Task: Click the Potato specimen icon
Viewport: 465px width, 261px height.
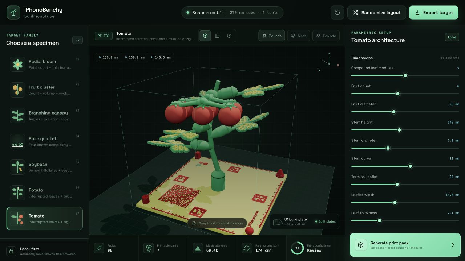Action: [17, 193]
